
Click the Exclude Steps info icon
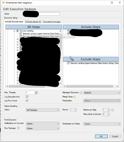click(x=65, y=59)
